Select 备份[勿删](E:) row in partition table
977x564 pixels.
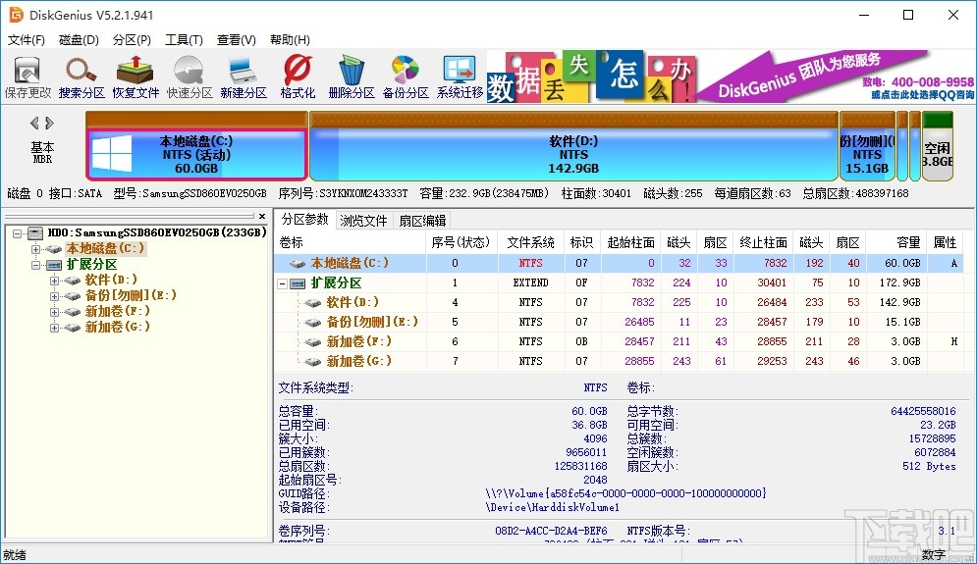pos(619,323)
